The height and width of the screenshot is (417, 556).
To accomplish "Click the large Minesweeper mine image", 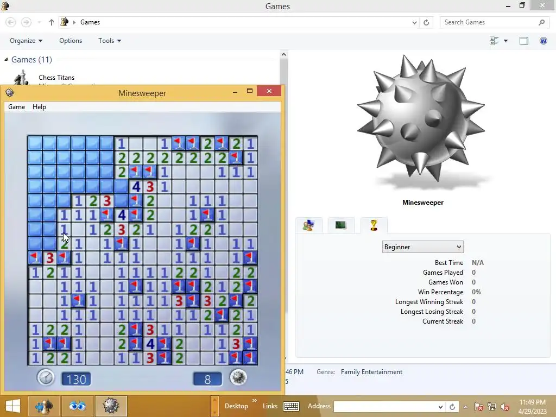I will 421,119.
